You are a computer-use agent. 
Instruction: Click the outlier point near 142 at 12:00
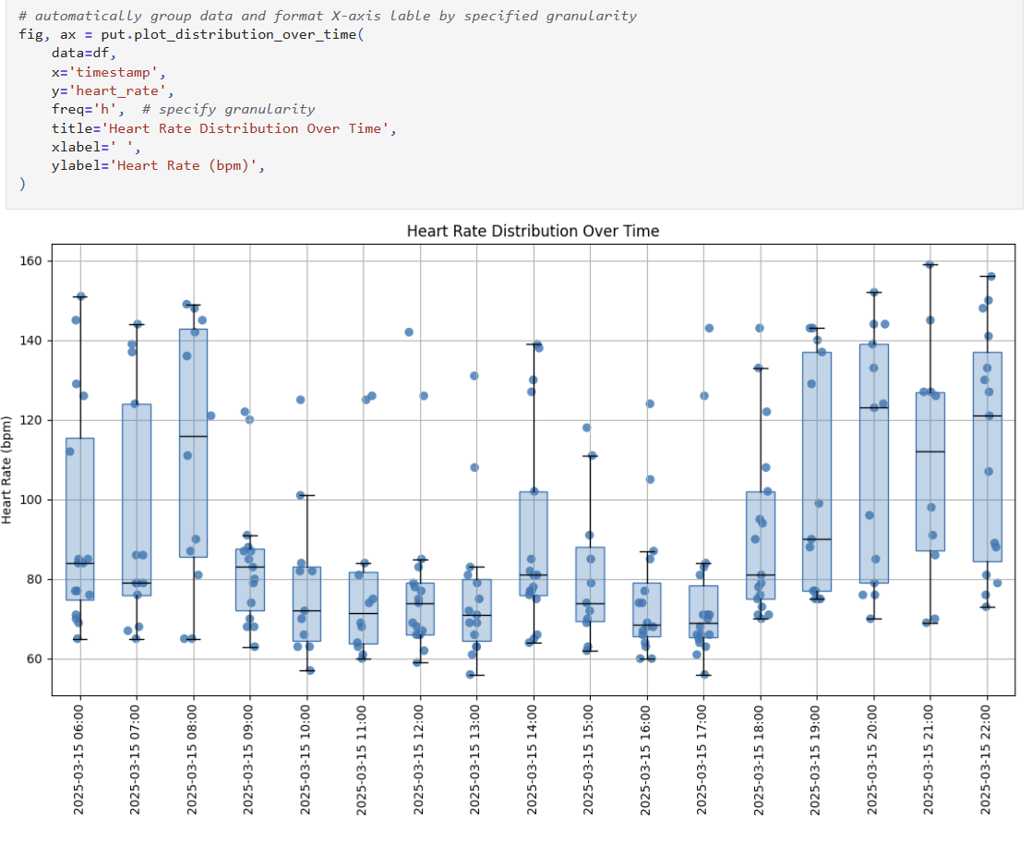pos(409,332)
